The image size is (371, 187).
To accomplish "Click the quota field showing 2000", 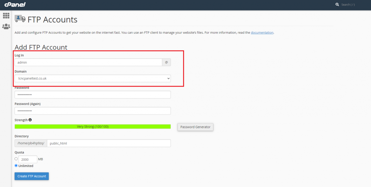I will tap(28, 159).
